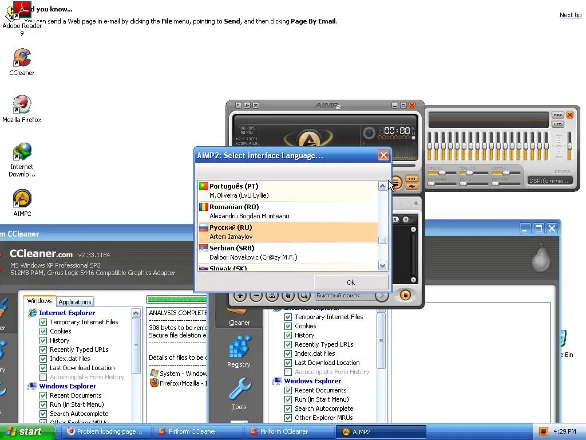
Task: Click the sort arrows button in AIMP2 playlist toolbar
Action: point(288,296)
